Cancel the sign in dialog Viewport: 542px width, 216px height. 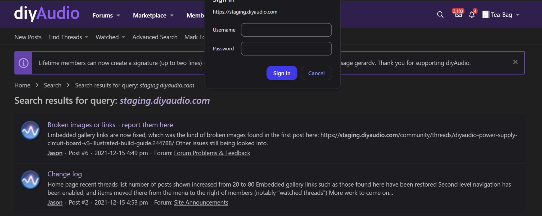[x=316, y=73]
